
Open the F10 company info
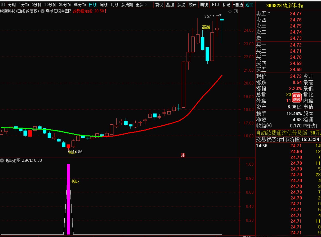[x=215, y=5]
